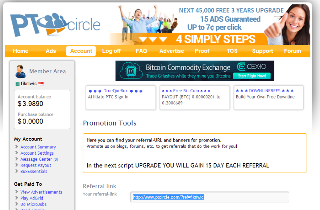Image resolution: width=320 pixels, height=210 pixels.
Task: Click the Free Bit Coin ad link
Action: [186, 91]
